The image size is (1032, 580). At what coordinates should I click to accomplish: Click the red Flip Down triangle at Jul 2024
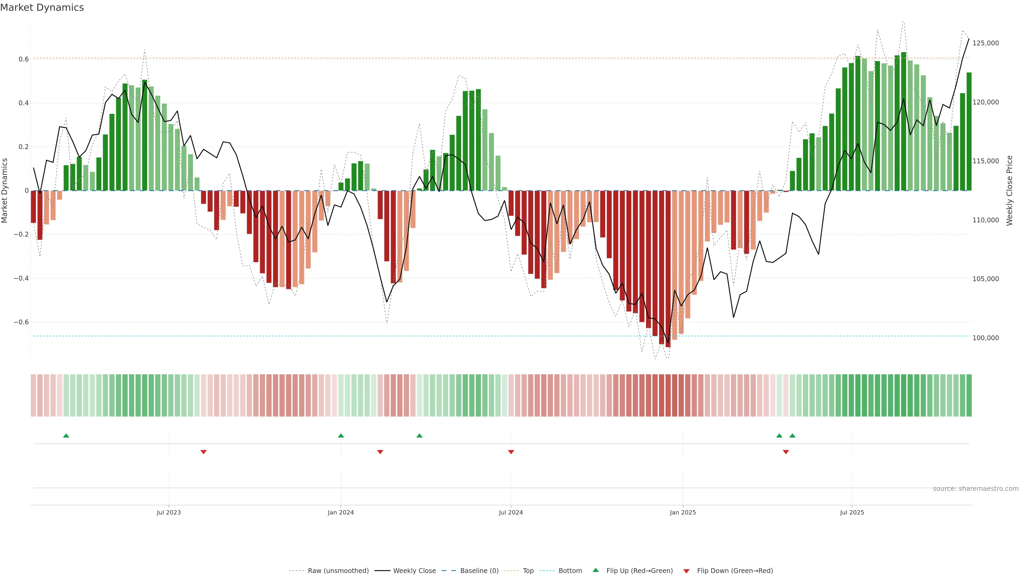click(511, 452)
